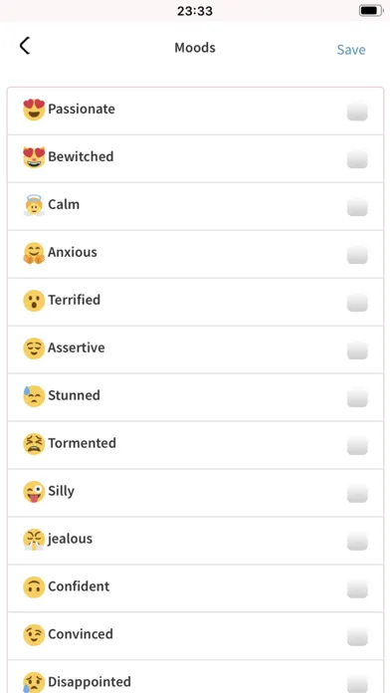Viewport: 390px width, 693px height.
Task: Click the battery icon in status bar
Action: (x=371, y=11)
